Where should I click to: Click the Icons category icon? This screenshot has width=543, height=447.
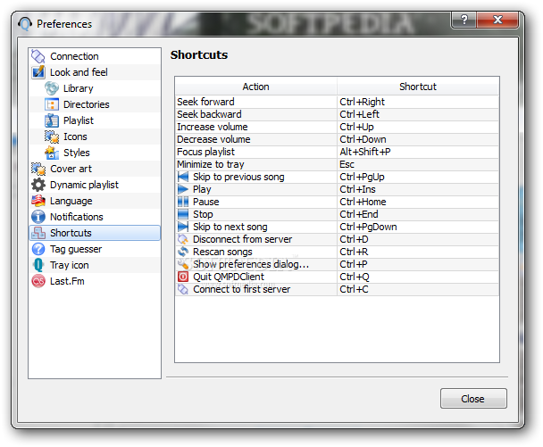click(x=52, y=137)
